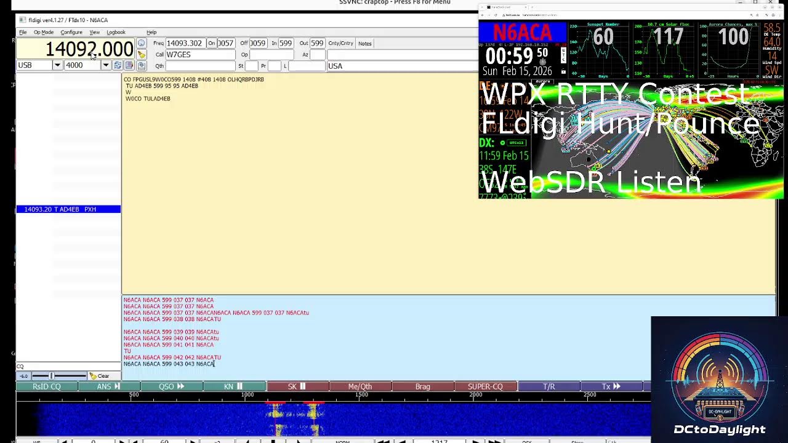Viewport: 788px width, 443px height.
Task: Click transmit line 'N6ACA N6ACA 599 038 038 N6ACATU'
Action: [172, 319]
